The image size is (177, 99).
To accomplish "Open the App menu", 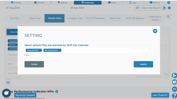I will [133, 3].
